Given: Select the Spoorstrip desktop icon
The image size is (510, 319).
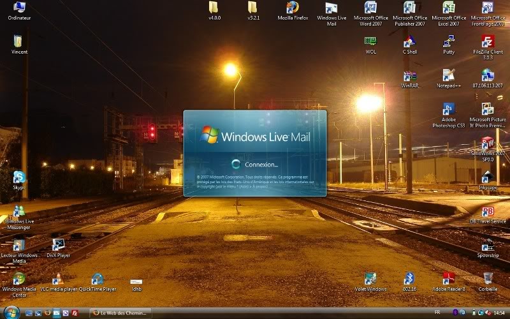Looking at the screenshot, I should click(x=488, y=248).
